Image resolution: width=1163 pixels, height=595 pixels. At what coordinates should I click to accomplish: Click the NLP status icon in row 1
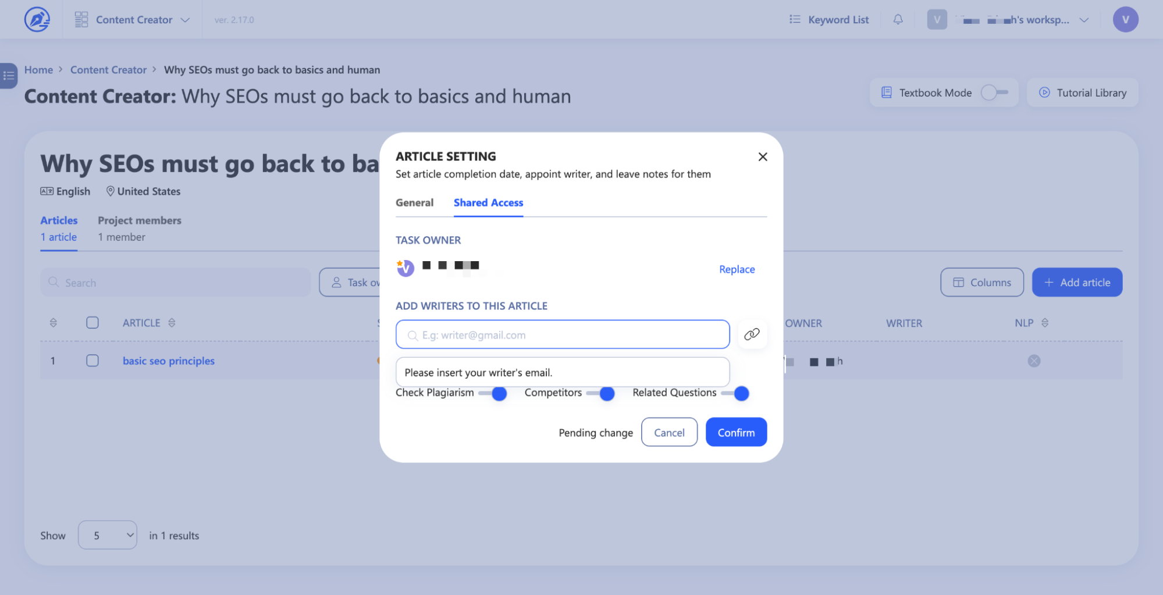coord(1034,361)
